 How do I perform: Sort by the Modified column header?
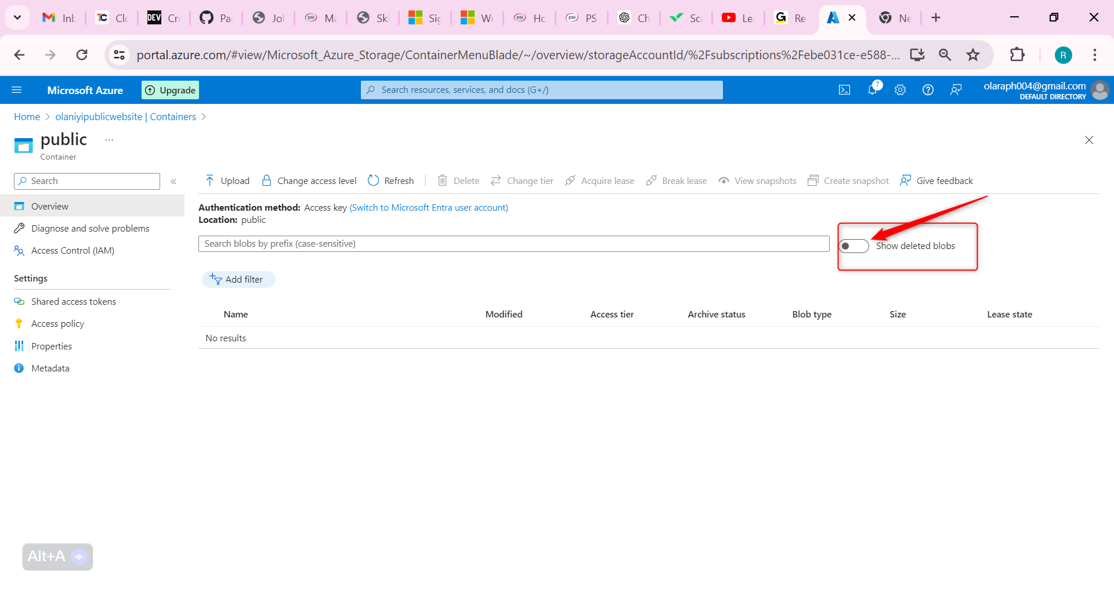pyautogui.click(x=504, y=315)
